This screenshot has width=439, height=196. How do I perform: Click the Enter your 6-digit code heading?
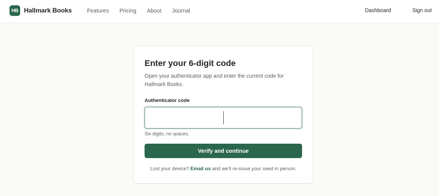coord(190,63)
